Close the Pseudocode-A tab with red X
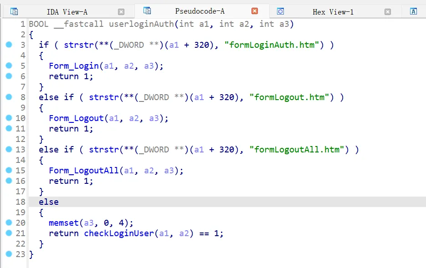 tap(255, 11)
